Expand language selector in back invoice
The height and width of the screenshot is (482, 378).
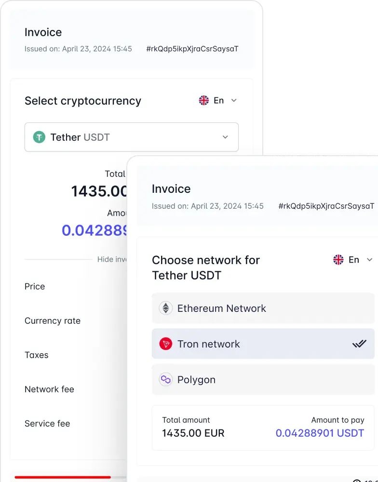(234, 100)
